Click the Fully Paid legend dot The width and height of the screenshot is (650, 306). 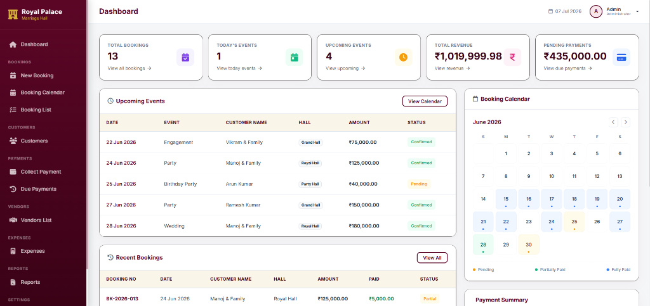607,270
